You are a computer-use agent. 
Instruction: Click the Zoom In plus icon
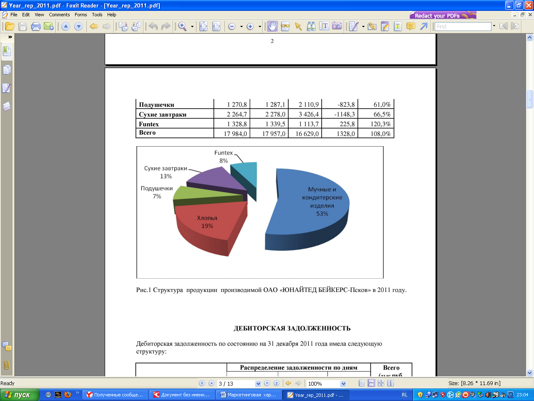pos(250,26)
